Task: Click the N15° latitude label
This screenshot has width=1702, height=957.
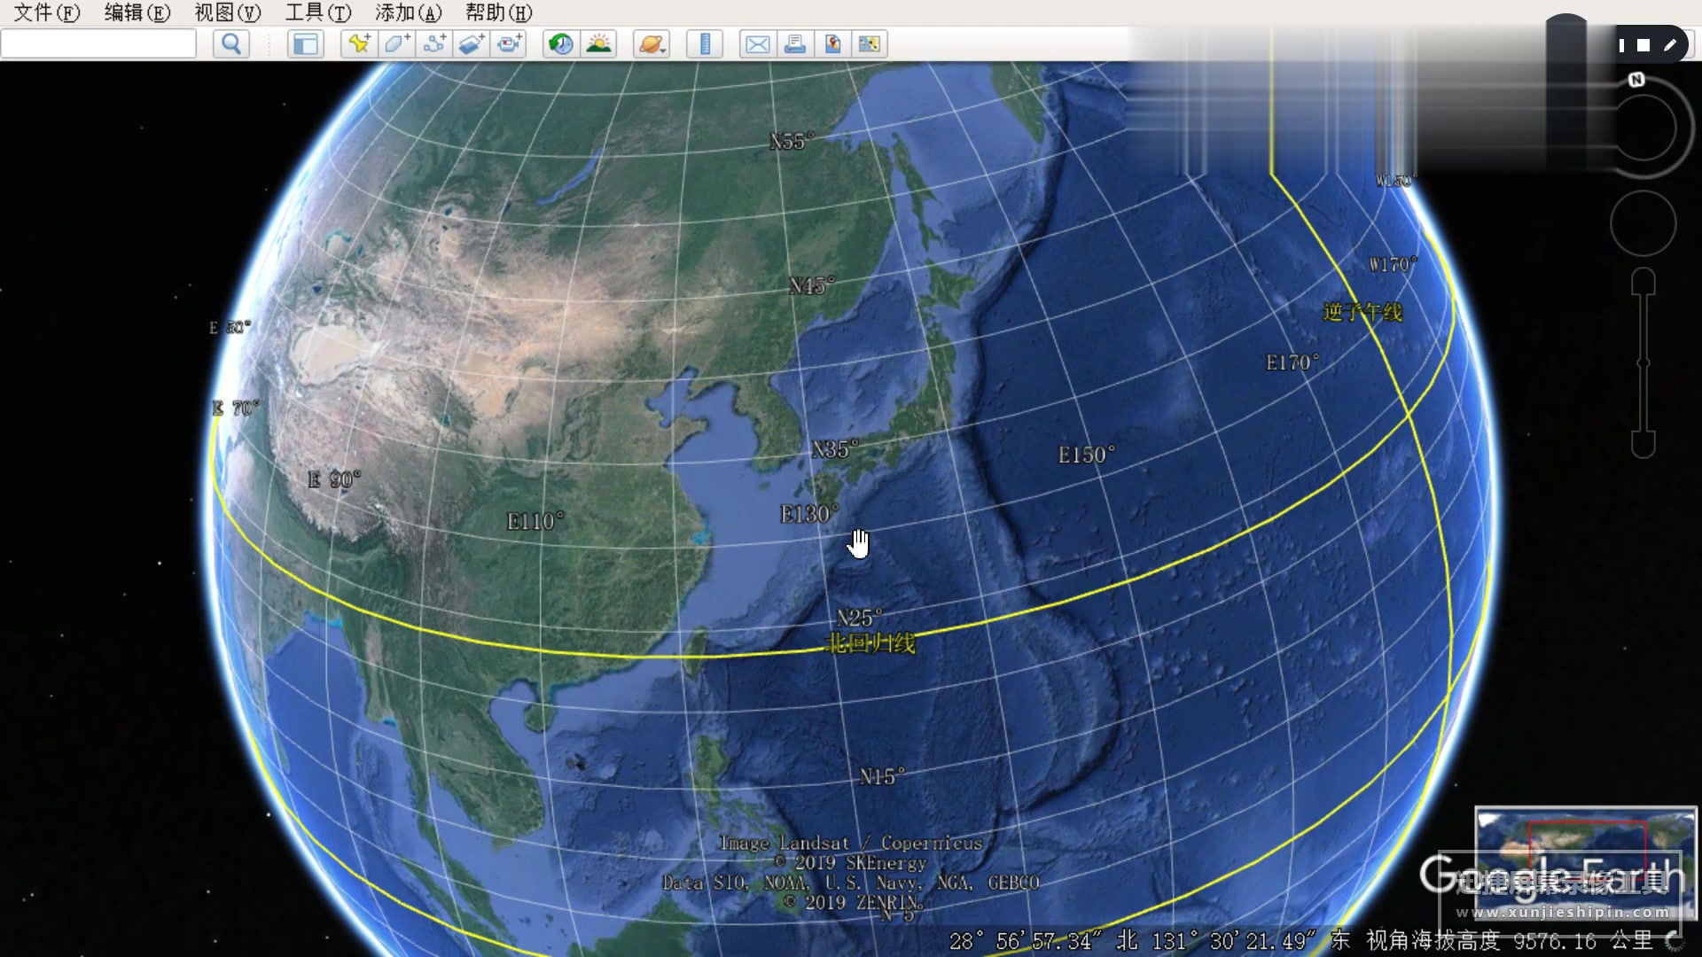Action: (x=882, y=776)
